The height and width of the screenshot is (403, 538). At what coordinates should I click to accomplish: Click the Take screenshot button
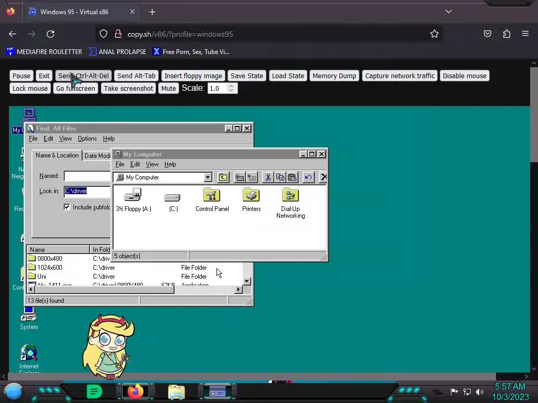click(128, 88)
